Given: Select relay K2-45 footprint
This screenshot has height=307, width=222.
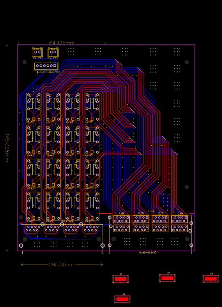Looking at the screenshot, I should tap(53, 140).
